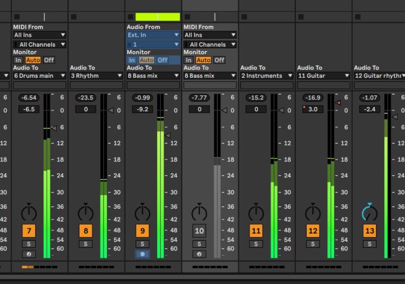This screenshot has height=284, width=405.
Task: Solo track 13
Action: [369, 244]
